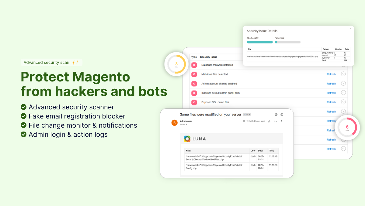
Task: Click the Patterns: 3 progress bar
Action: [287, 42]
